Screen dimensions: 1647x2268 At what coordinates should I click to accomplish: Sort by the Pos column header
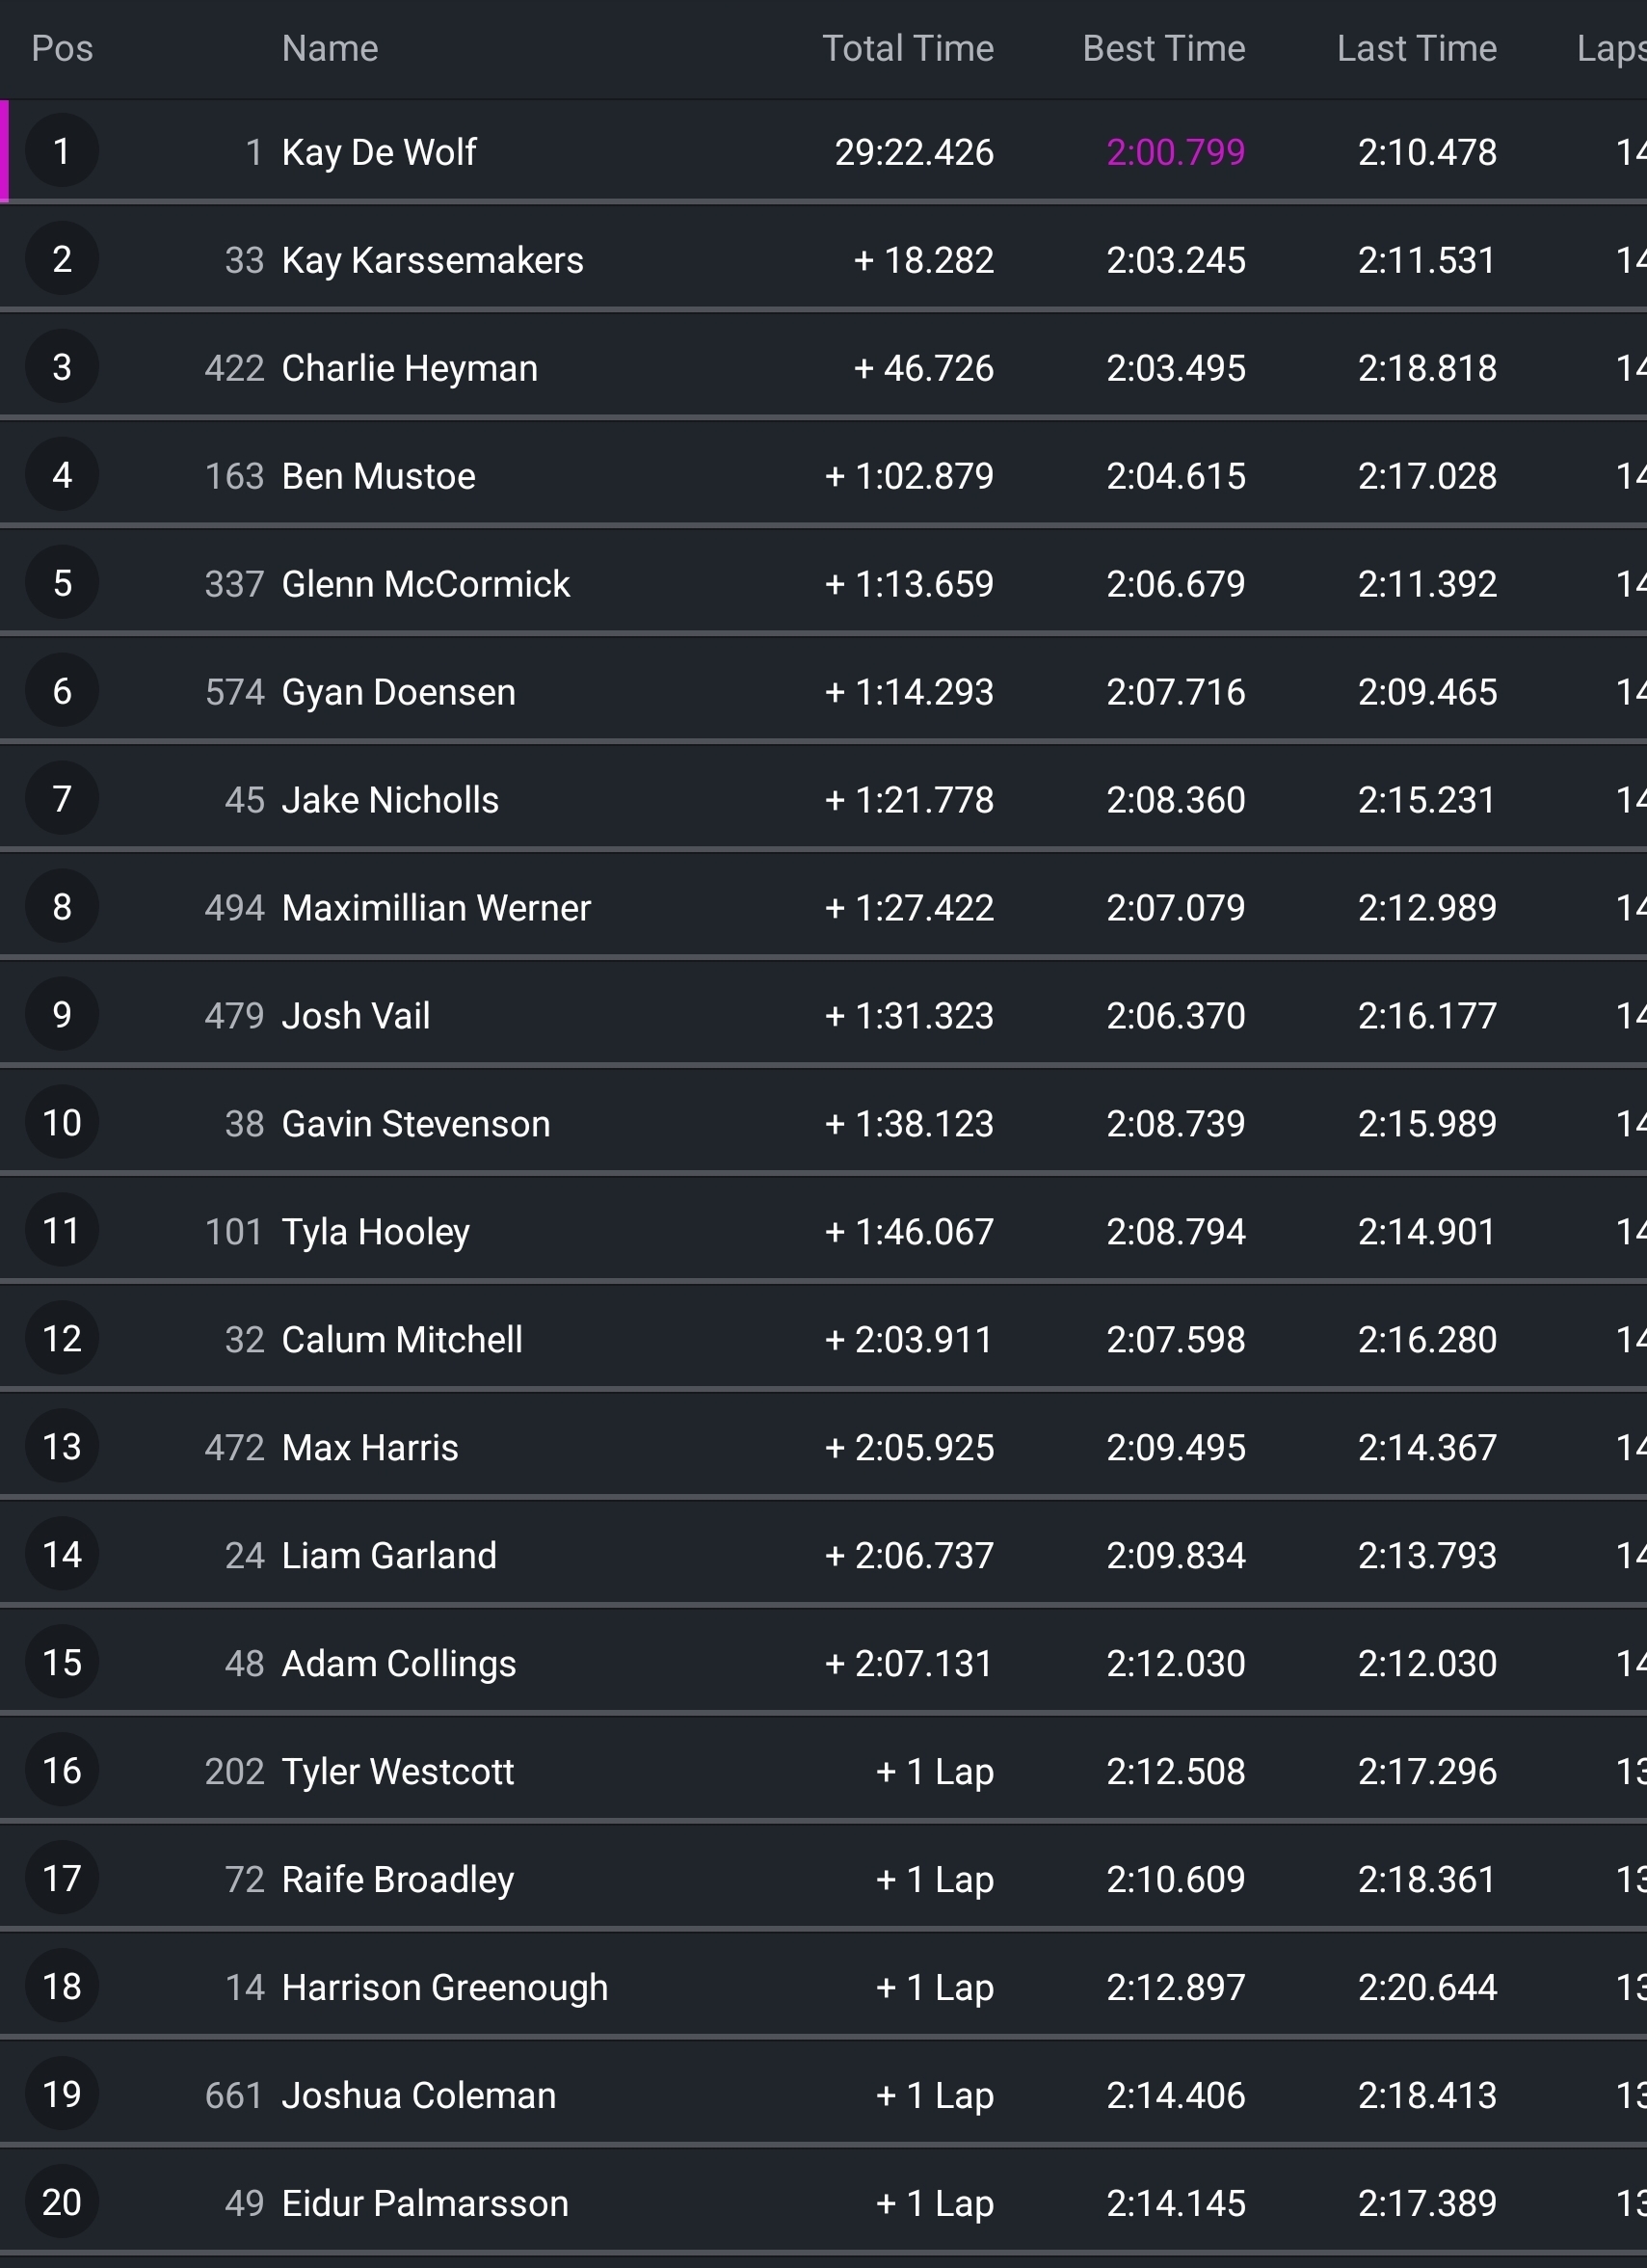pos(62,48)
